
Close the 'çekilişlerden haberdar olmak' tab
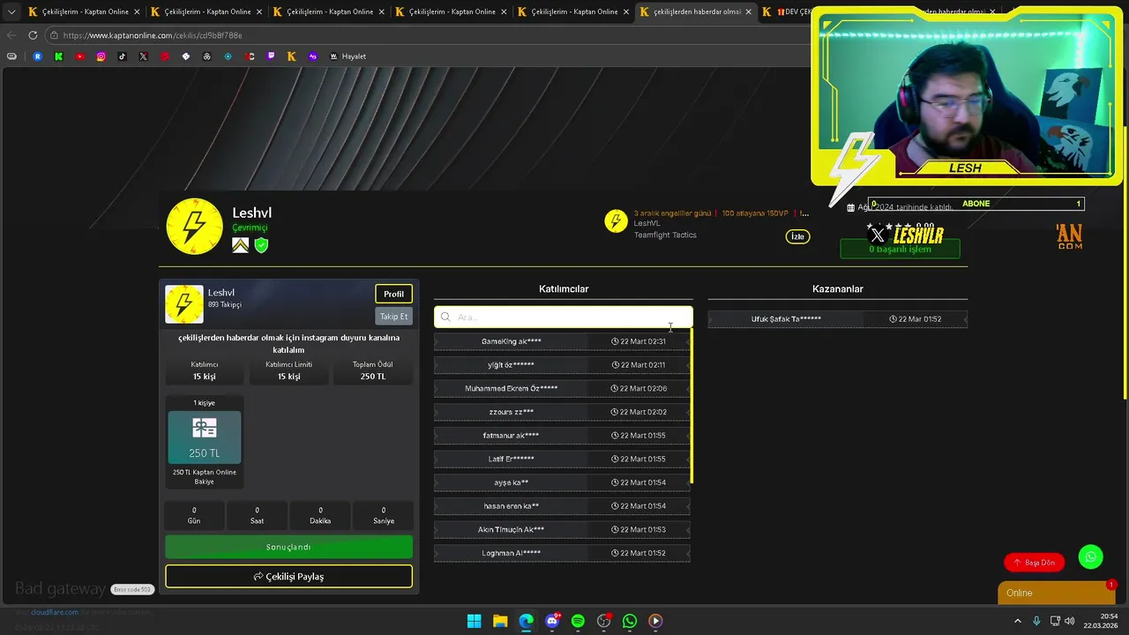tap(749, 12)
